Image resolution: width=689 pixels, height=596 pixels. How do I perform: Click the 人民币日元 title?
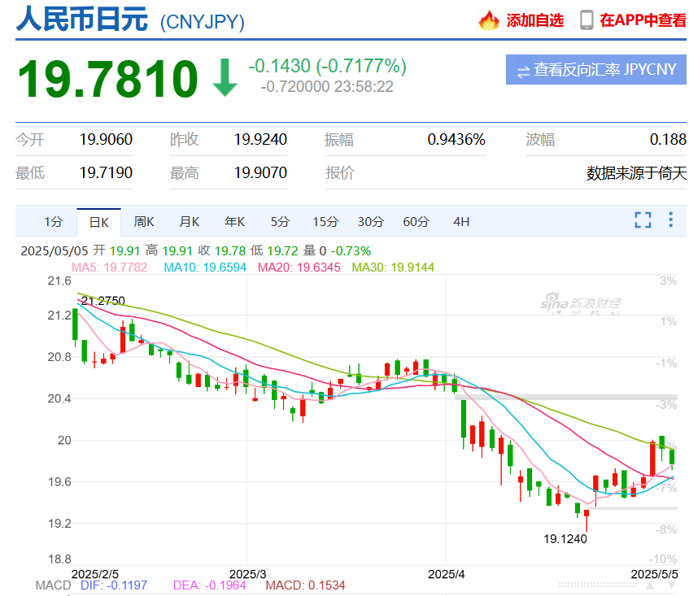(82, 20)
